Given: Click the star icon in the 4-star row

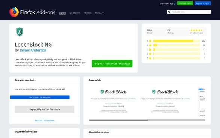Looking at the screenshot, I should (x=150, y=45).
